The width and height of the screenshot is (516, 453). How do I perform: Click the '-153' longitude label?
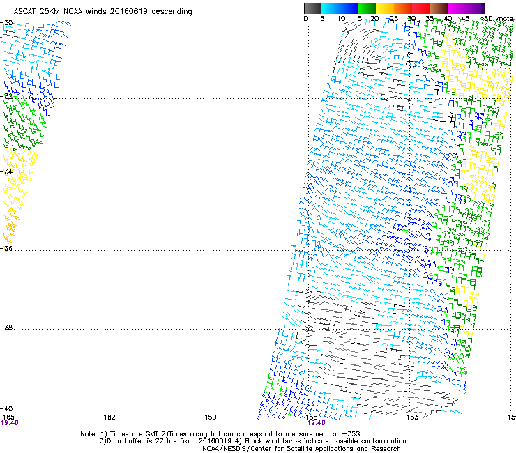tap(410, 417)
